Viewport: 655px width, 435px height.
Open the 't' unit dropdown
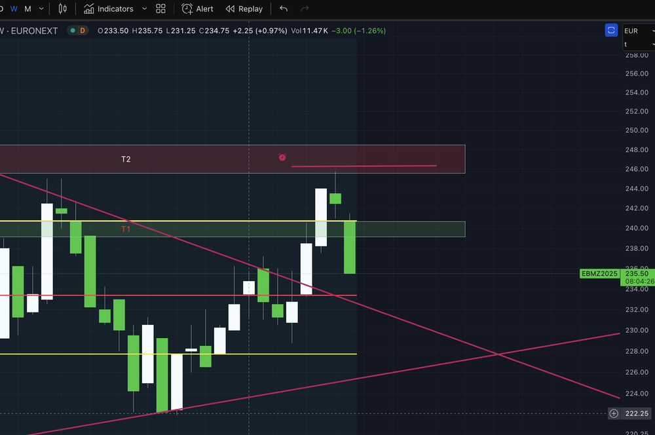639,45
